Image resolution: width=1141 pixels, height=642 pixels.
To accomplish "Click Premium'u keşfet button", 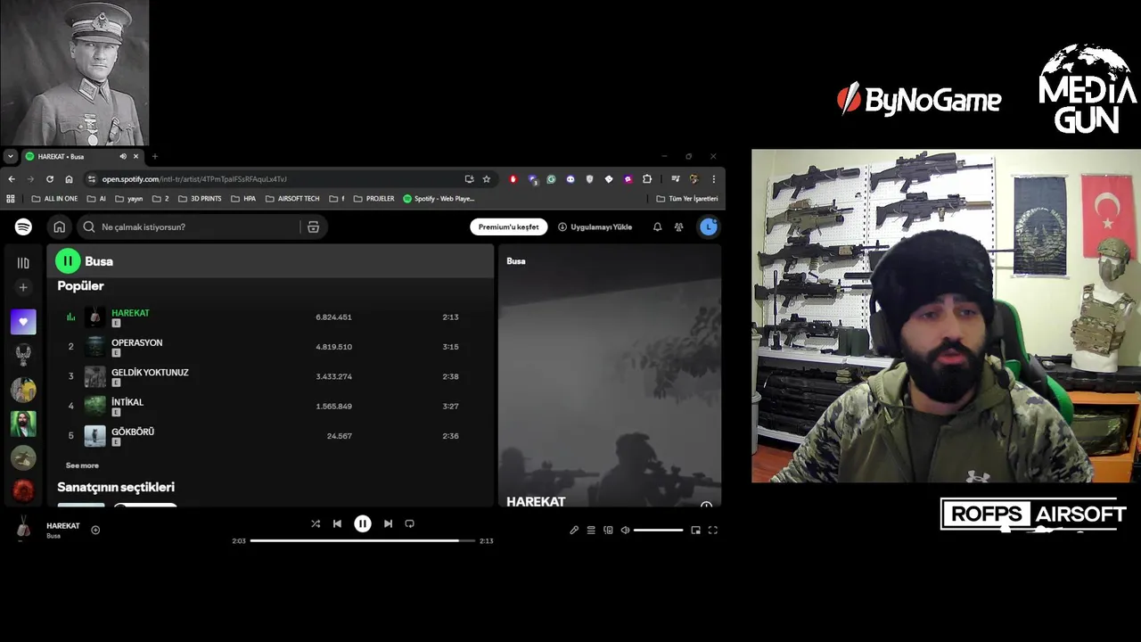I will point(509,227).
